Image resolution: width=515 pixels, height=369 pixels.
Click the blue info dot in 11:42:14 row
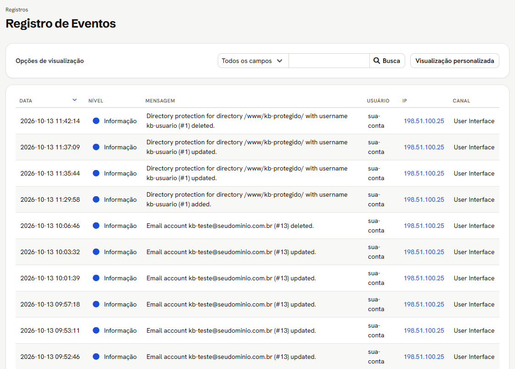tap(96, 121)
